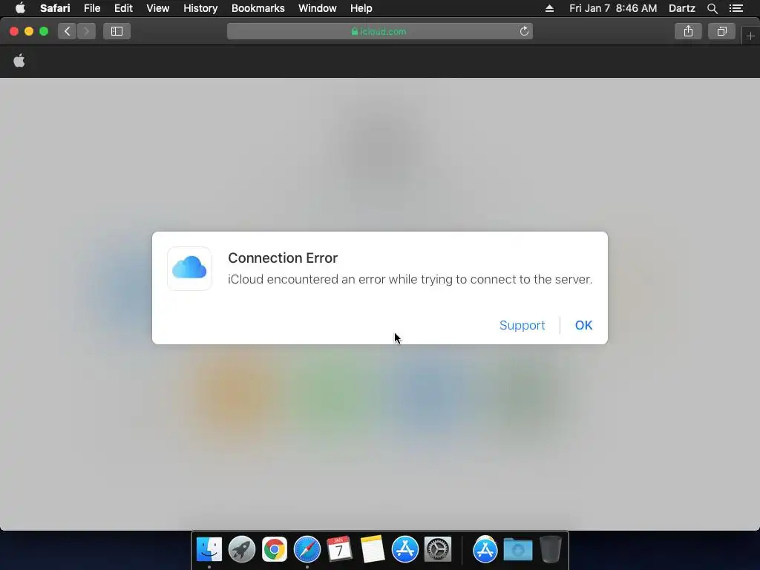
Task: Add a new tab with the plus button
Action: point(750,36)
